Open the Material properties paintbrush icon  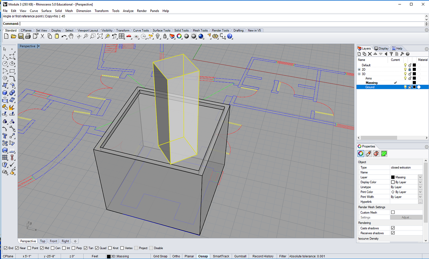pos(369,153)
